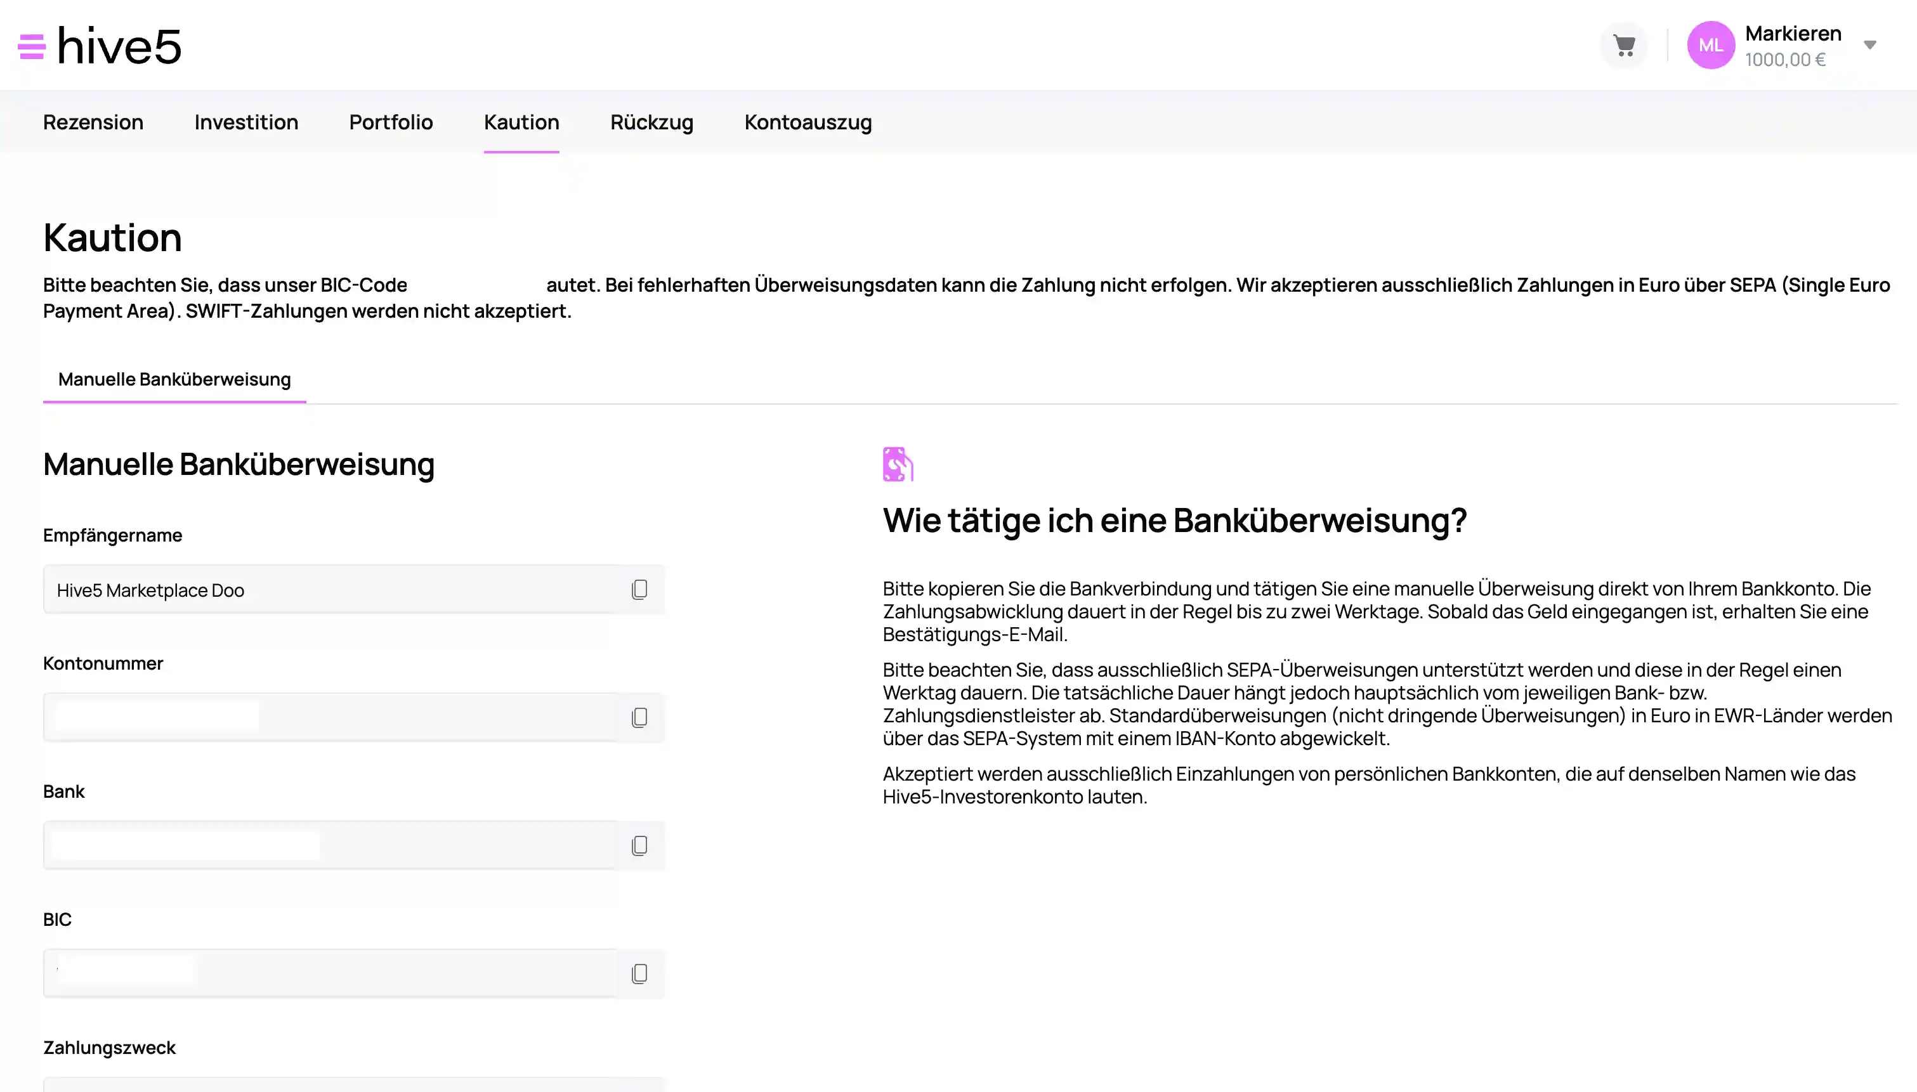Click the Kontonummer input field

[x=330, y=718]
